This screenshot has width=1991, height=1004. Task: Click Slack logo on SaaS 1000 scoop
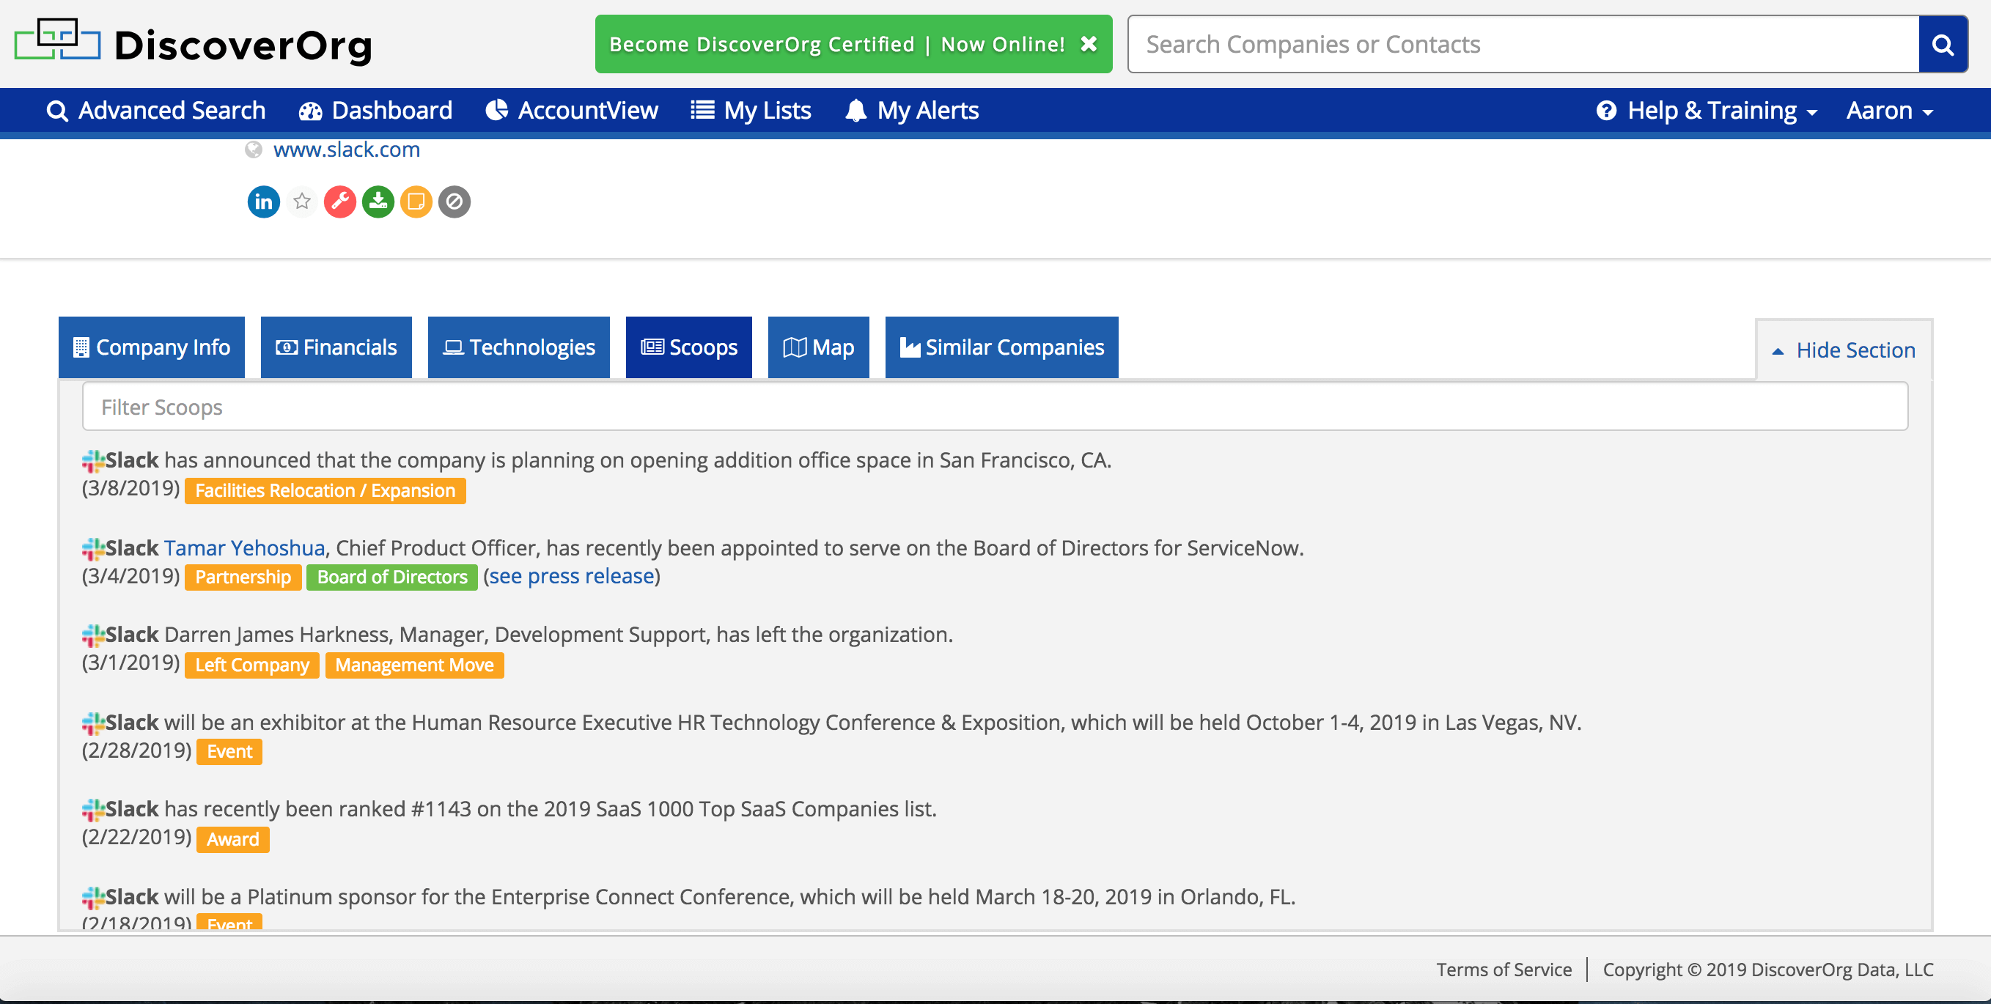click(94, 811)
